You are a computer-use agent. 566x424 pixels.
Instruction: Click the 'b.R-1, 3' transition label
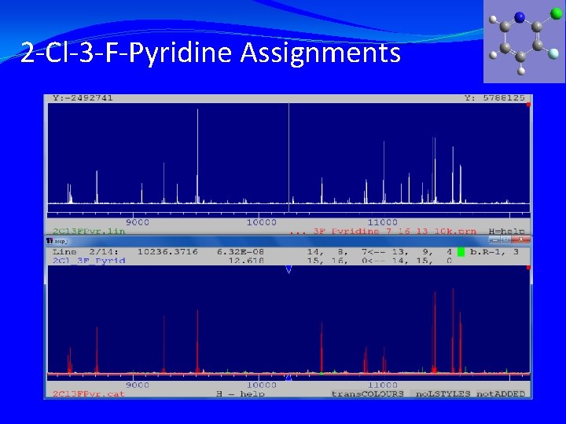(494, 252)
